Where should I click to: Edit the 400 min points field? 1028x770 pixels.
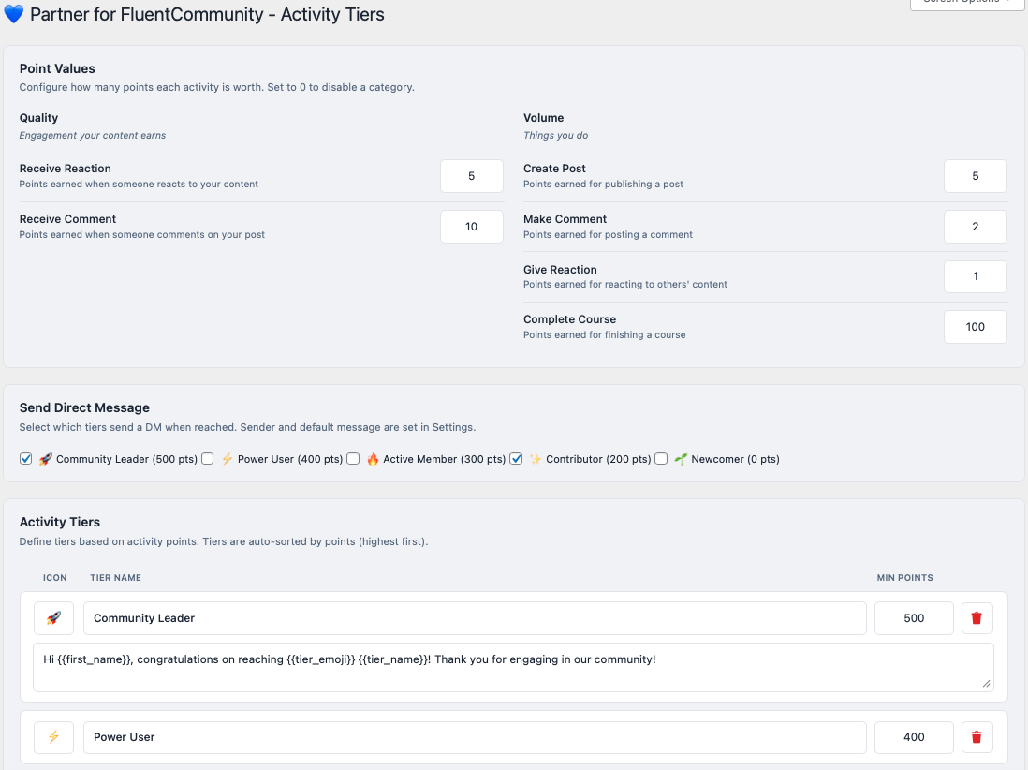(914, 737)
